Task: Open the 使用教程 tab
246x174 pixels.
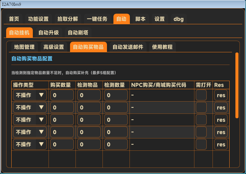Action: pos(162,47)
